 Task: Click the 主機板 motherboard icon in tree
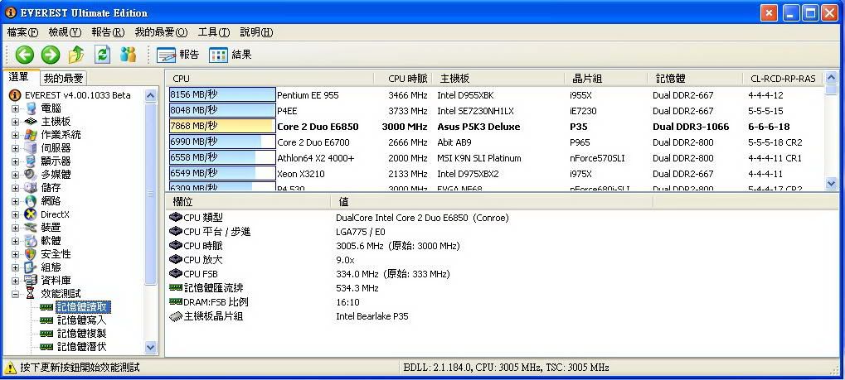[x=31, y=122]
